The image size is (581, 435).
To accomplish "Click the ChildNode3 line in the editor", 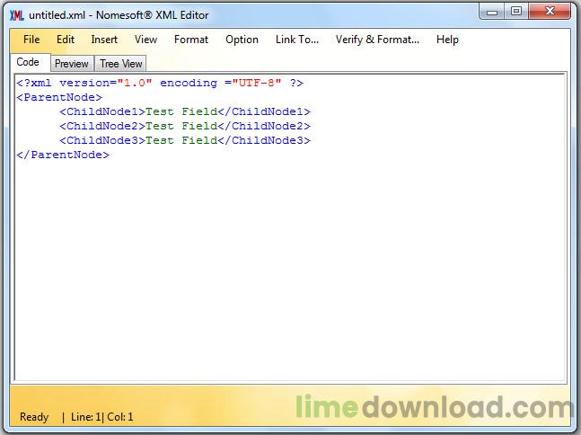I will 184,140.
